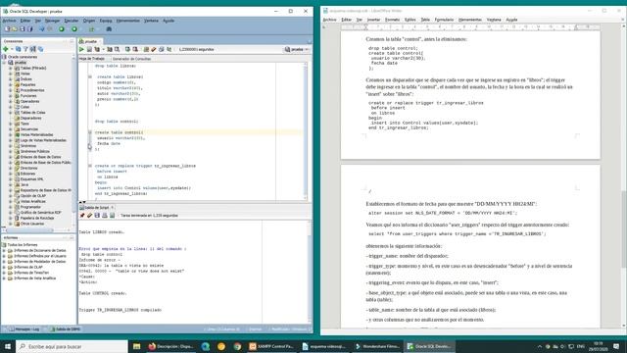627x353 pixels.
Task: Open the Formato menu in LibreOffice Writer
Action: coord(392,20)
